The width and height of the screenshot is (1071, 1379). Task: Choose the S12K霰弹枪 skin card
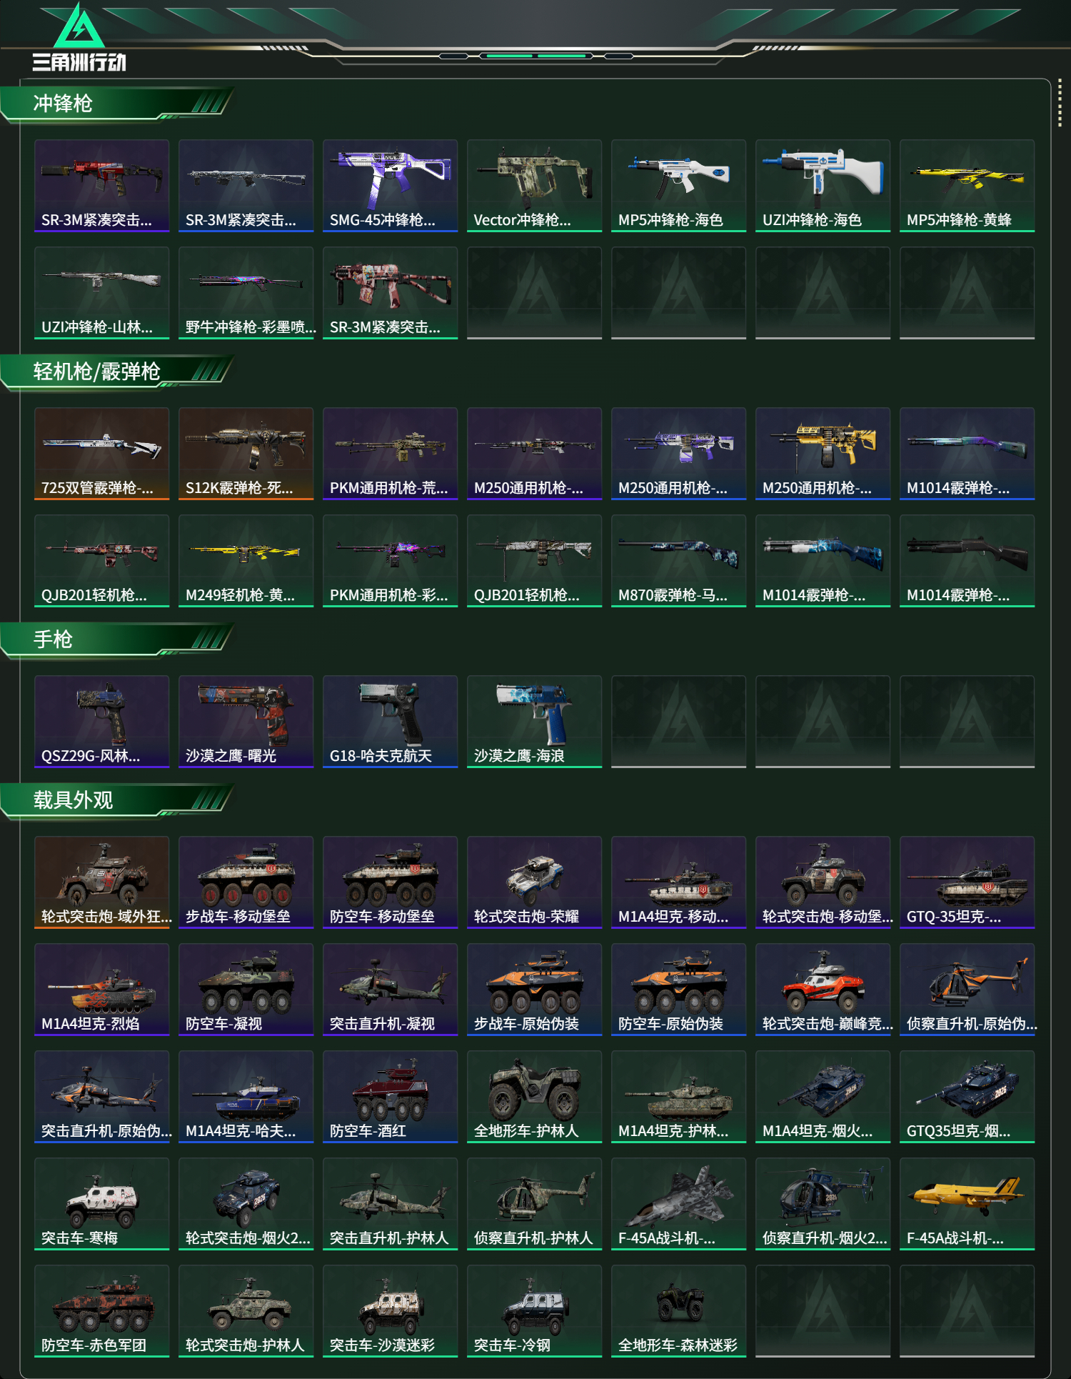[246, 454]
